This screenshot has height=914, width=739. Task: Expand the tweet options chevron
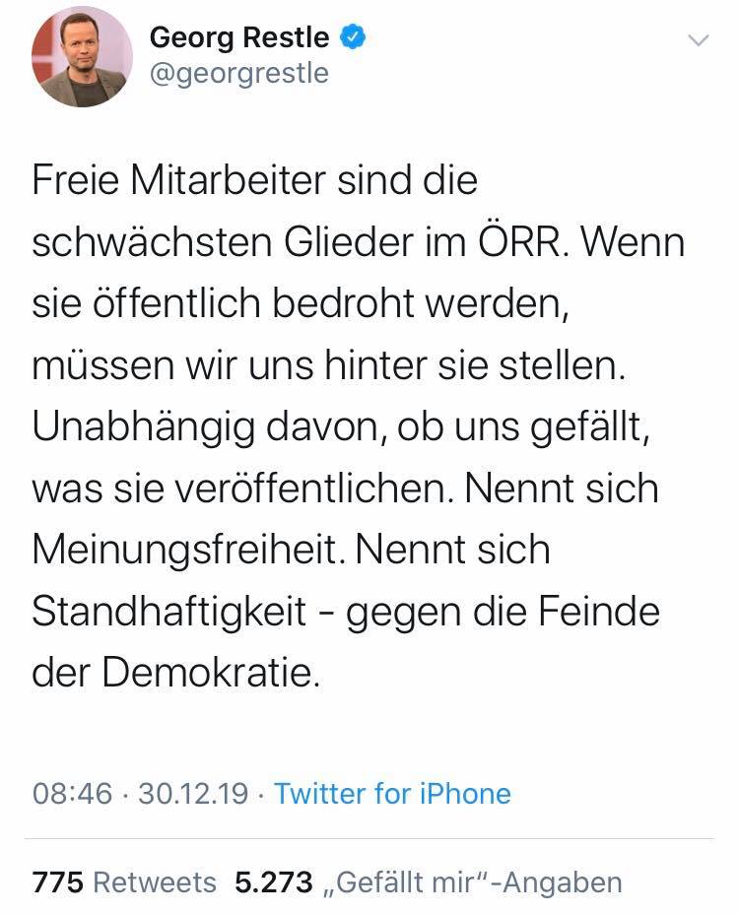coord(698,40)
